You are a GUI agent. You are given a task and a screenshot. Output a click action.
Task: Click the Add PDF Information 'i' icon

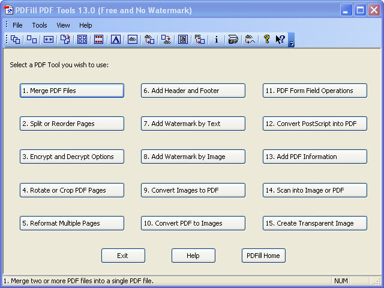pyautogui.click(x=216, y=40)
